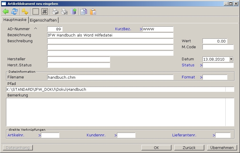Image resolution: width=240 pixels, height=153 pixels.
Task: Click the Zurück button
Action: (x=189, y=148)
